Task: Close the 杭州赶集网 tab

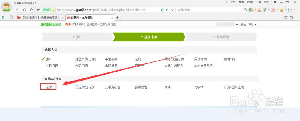Action: point(63,18)
